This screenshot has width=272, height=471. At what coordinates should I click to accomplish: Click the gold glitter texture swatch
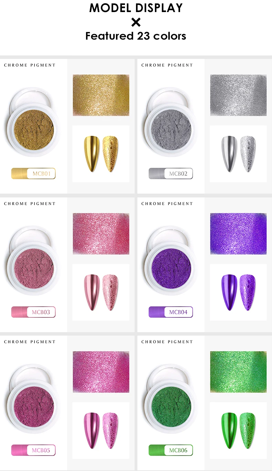click(101, 95)
